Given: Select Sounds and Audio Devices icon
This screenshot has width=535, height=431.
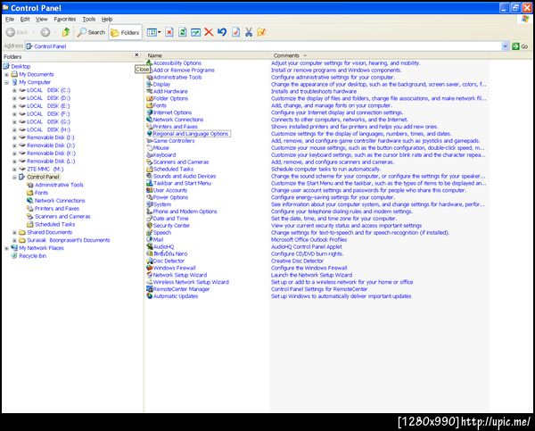Looking at the screenshot, I should tap(149, 176).
